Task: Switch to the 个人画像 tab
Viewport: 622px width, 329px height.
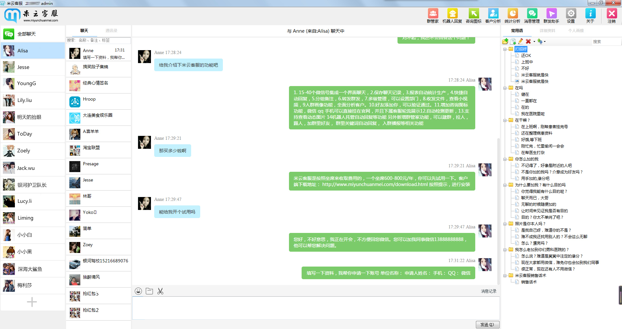Action: pyautogui.click(x=576, y=31)
